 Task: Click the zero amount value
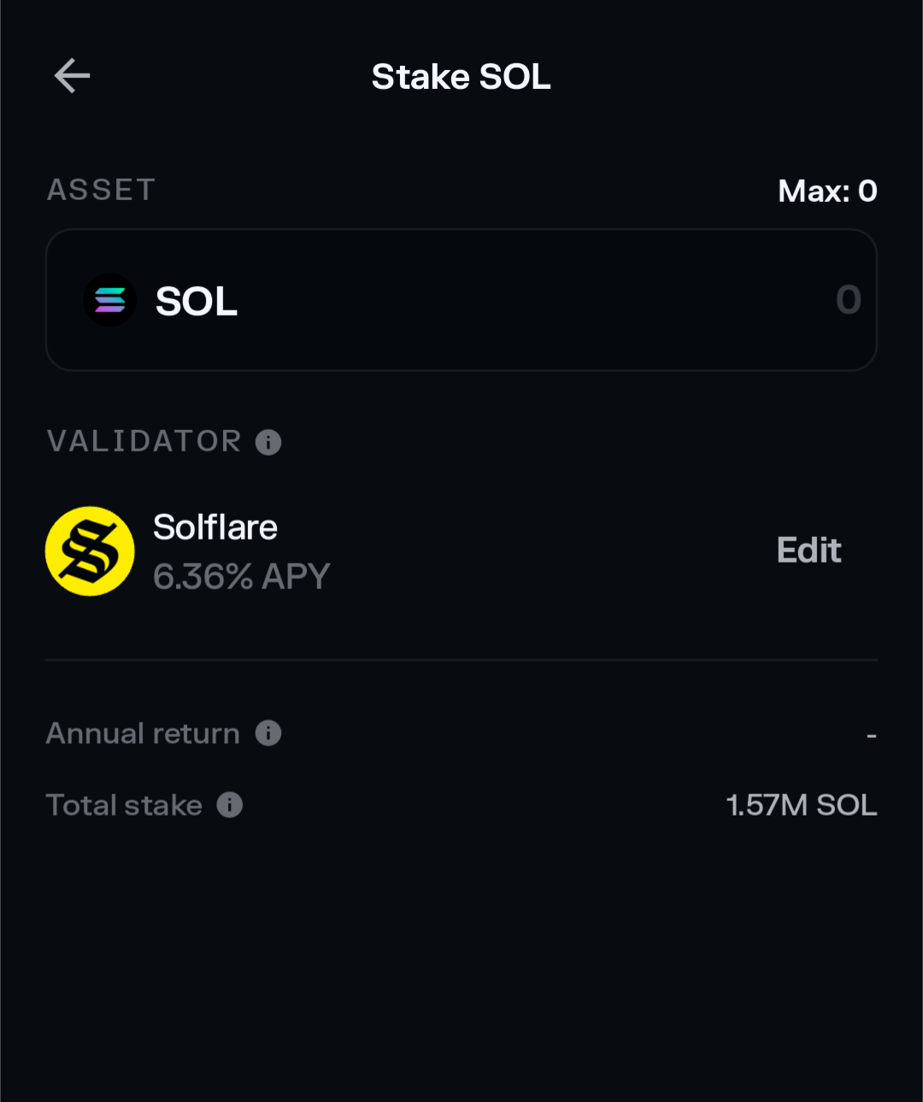pos(847,300)
